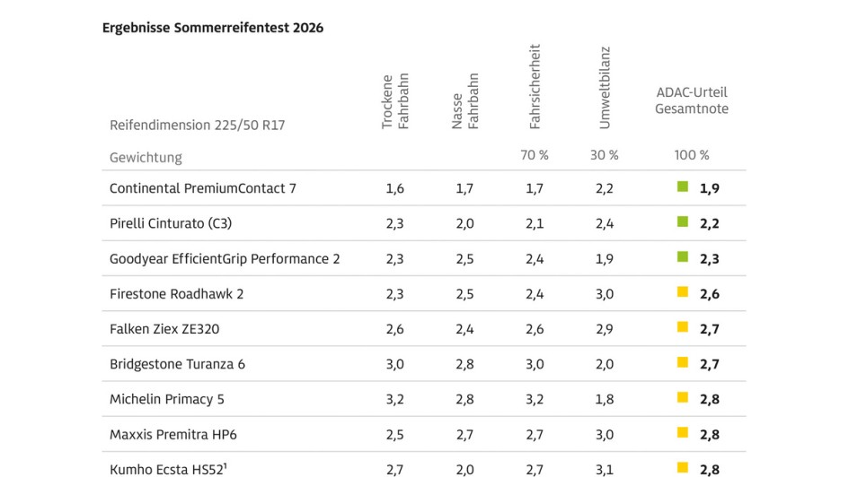Click the Trockene Fahrbahn column header
849x477 pixels.
coord(395,101)
